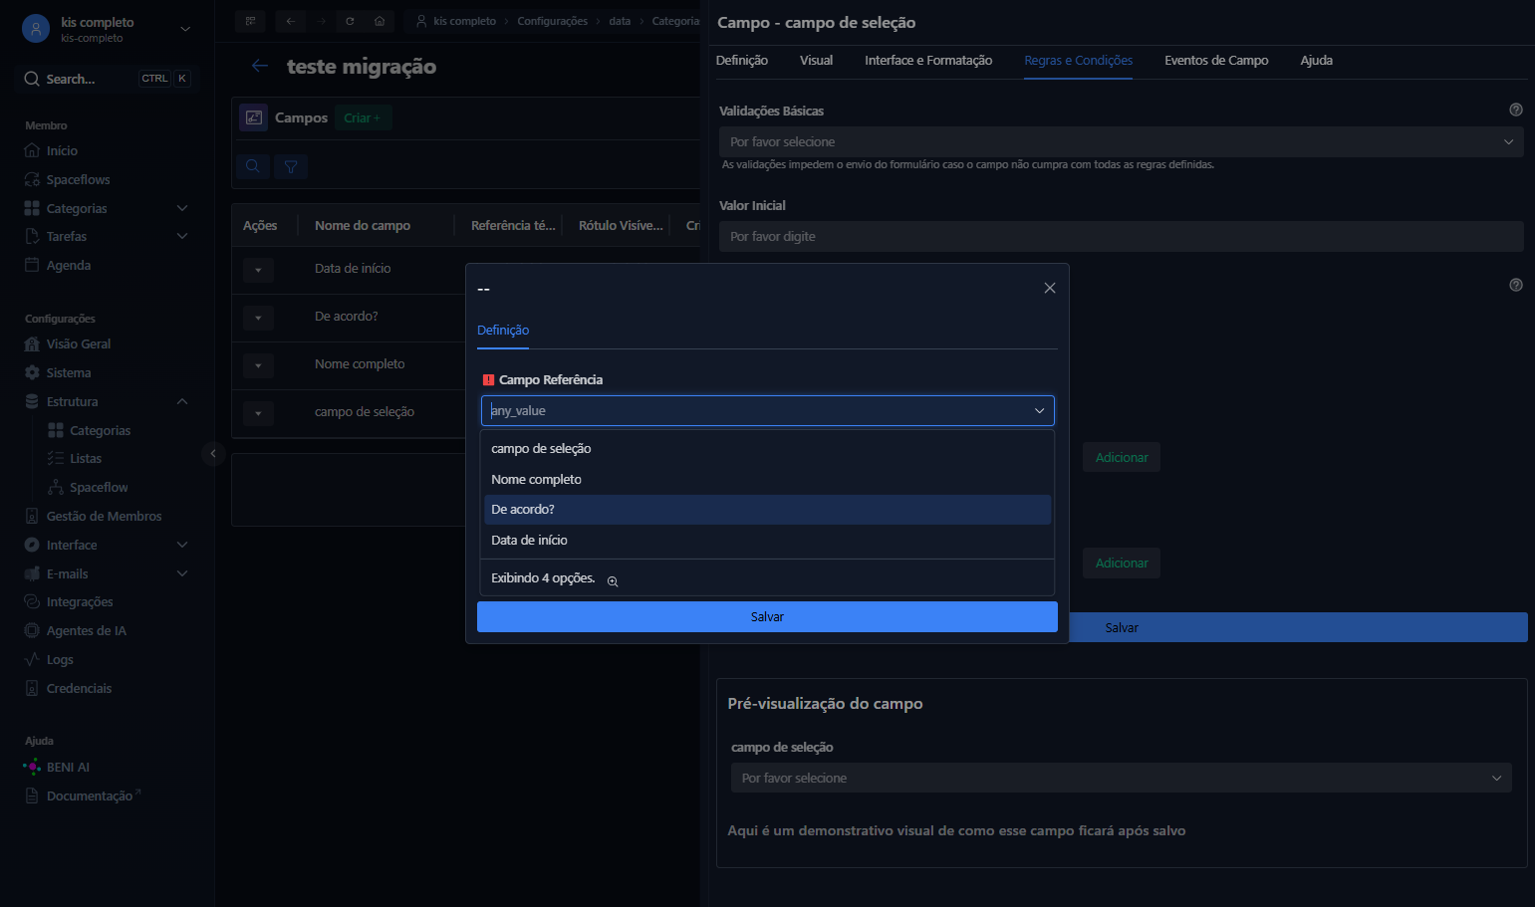Collapse the Estrutura sidebar section

pos(182,401)
